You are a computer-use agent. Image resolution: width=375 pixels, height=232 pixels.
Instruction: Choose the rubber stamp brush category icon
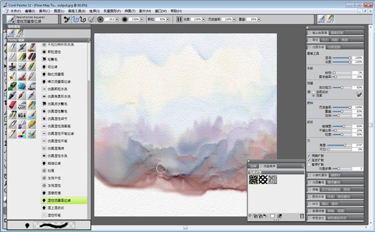tap(12, 67)
